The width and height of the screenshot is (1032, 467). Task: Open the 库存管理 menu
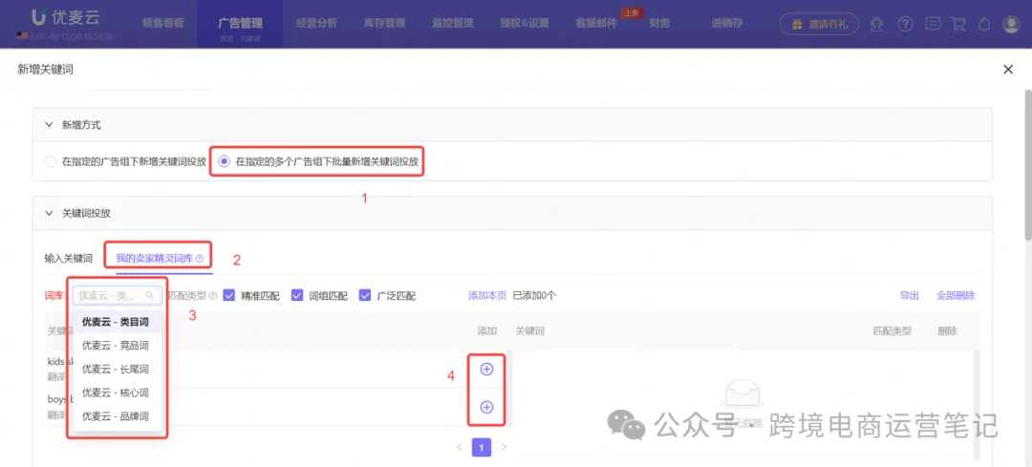(384, 23)
